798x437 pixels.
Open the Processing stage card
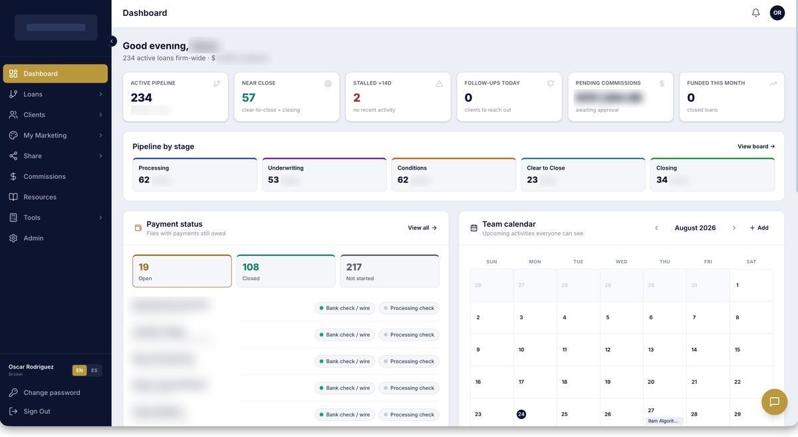[195, 175]
